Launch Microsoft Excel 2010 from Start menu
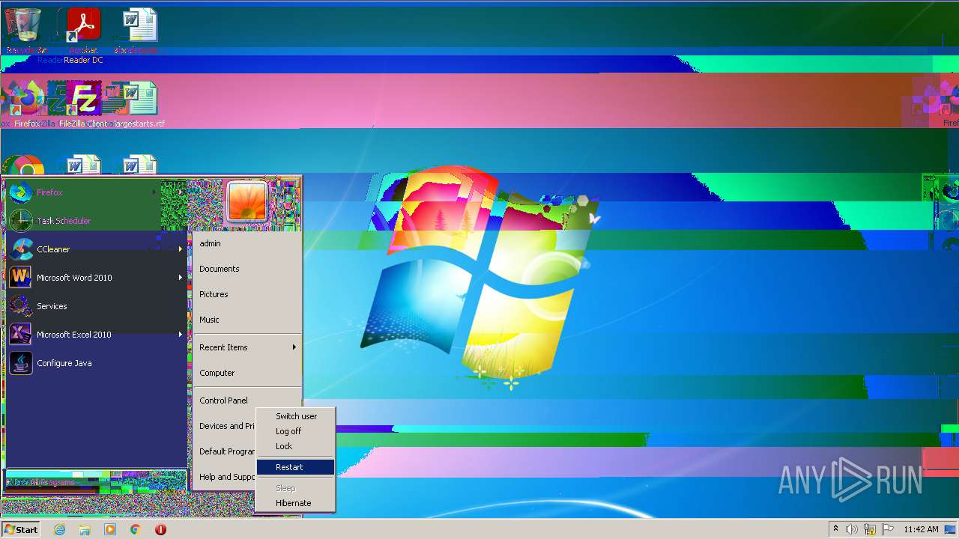The image size is (959, 539). coord(96,335)
